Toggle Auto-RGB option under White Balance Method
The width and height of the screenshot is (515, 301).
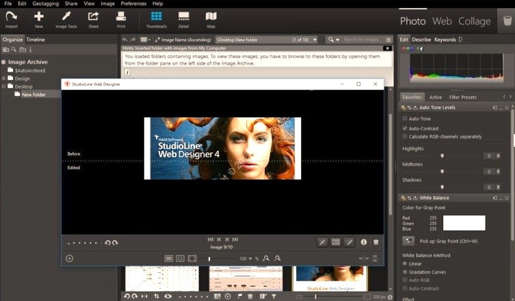pos(405,280)
